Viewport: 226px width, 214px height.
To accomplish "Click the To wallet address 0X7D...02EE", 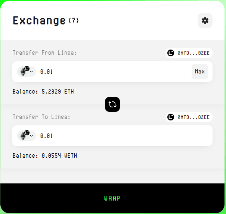I will 193,117.
